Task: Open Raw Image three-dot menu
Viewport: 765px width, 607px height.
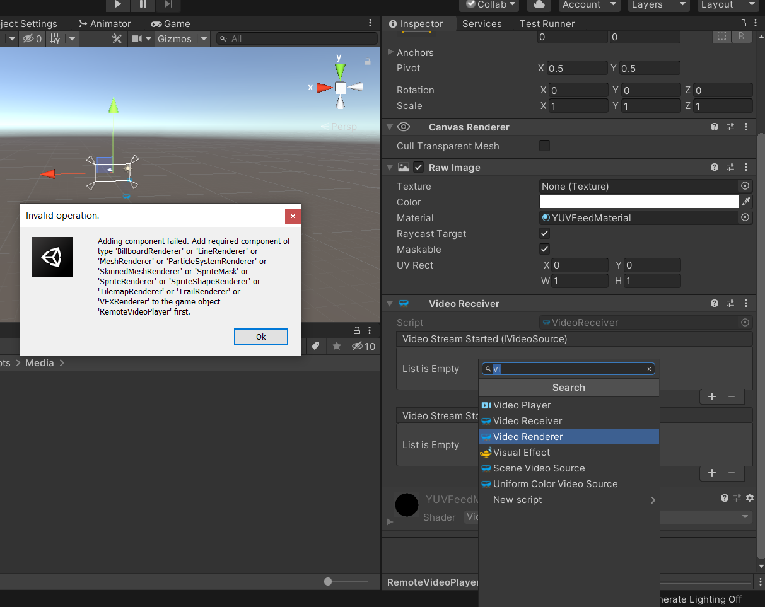Action: (x=747, y=167)
